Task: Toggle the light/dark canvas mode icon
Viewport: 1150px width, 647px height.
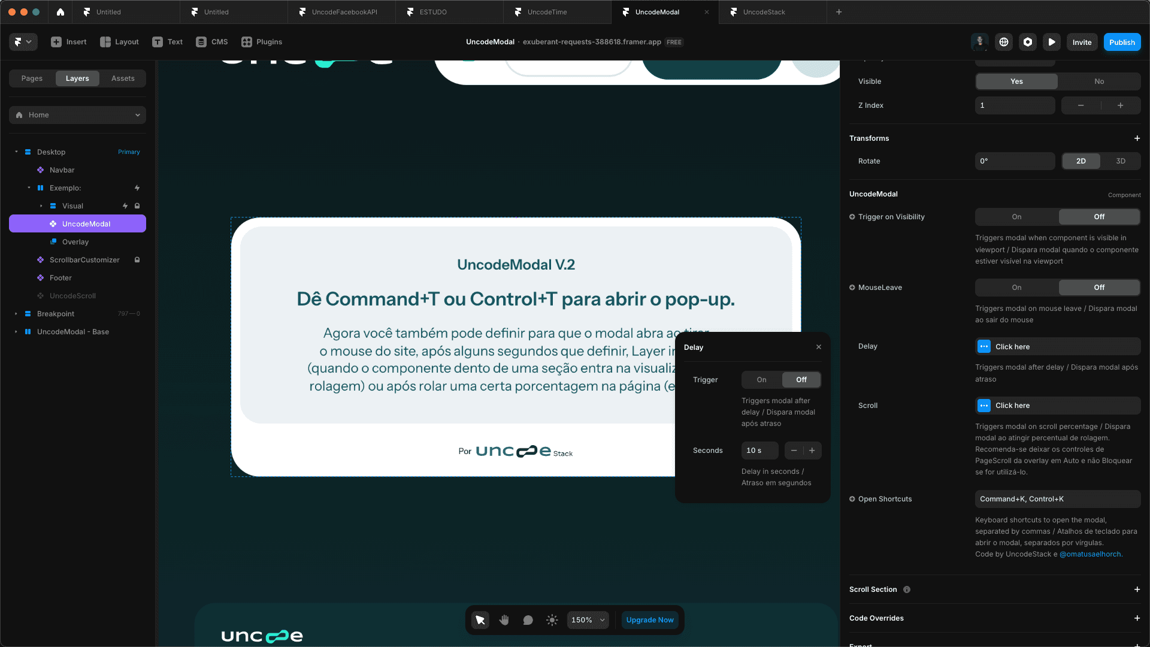Action: pos(552,620)
